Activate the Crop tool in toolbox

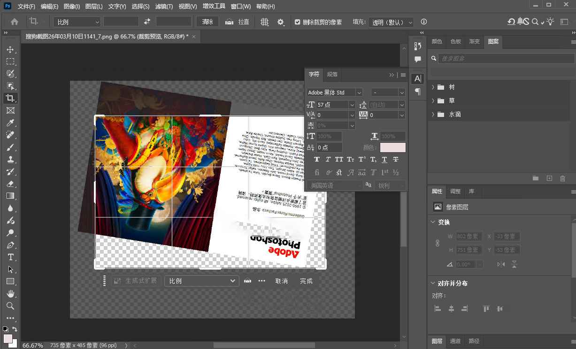pos(10,98)
